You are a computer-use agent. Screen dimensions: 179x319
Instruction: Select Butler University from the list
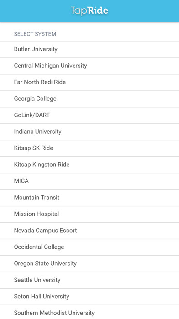pyautogui.click(x=89, y=49)
